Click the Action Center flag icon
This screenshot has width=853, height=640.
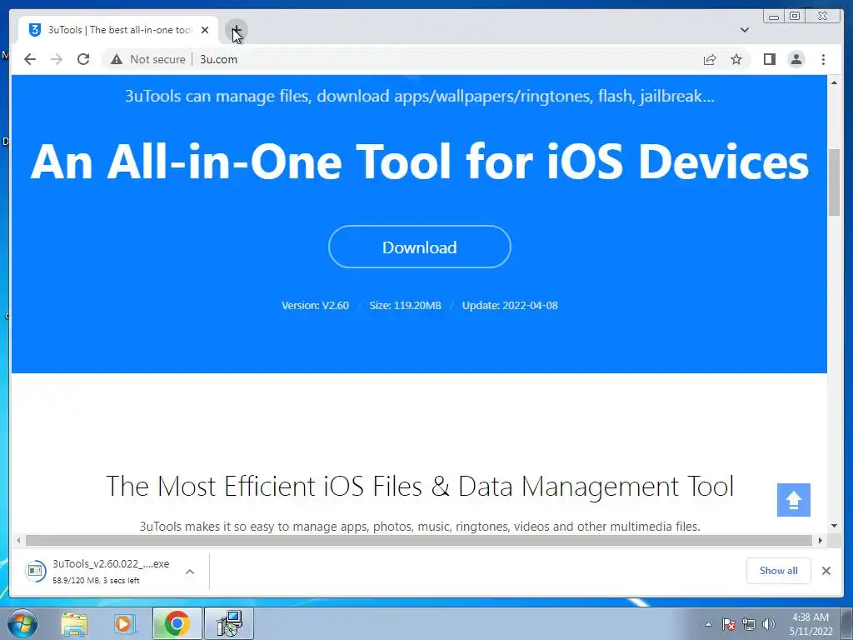(729, 624)
